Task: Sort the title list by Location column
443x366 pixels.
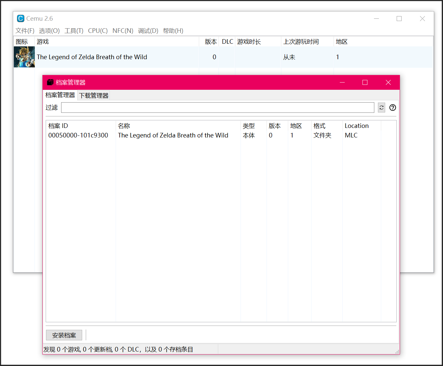Action: point(357,126)
